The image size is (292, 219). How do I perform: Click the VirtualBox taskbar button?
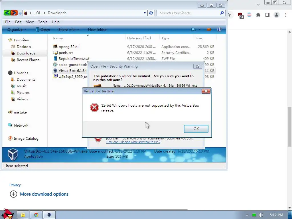(x=49, y=215)
